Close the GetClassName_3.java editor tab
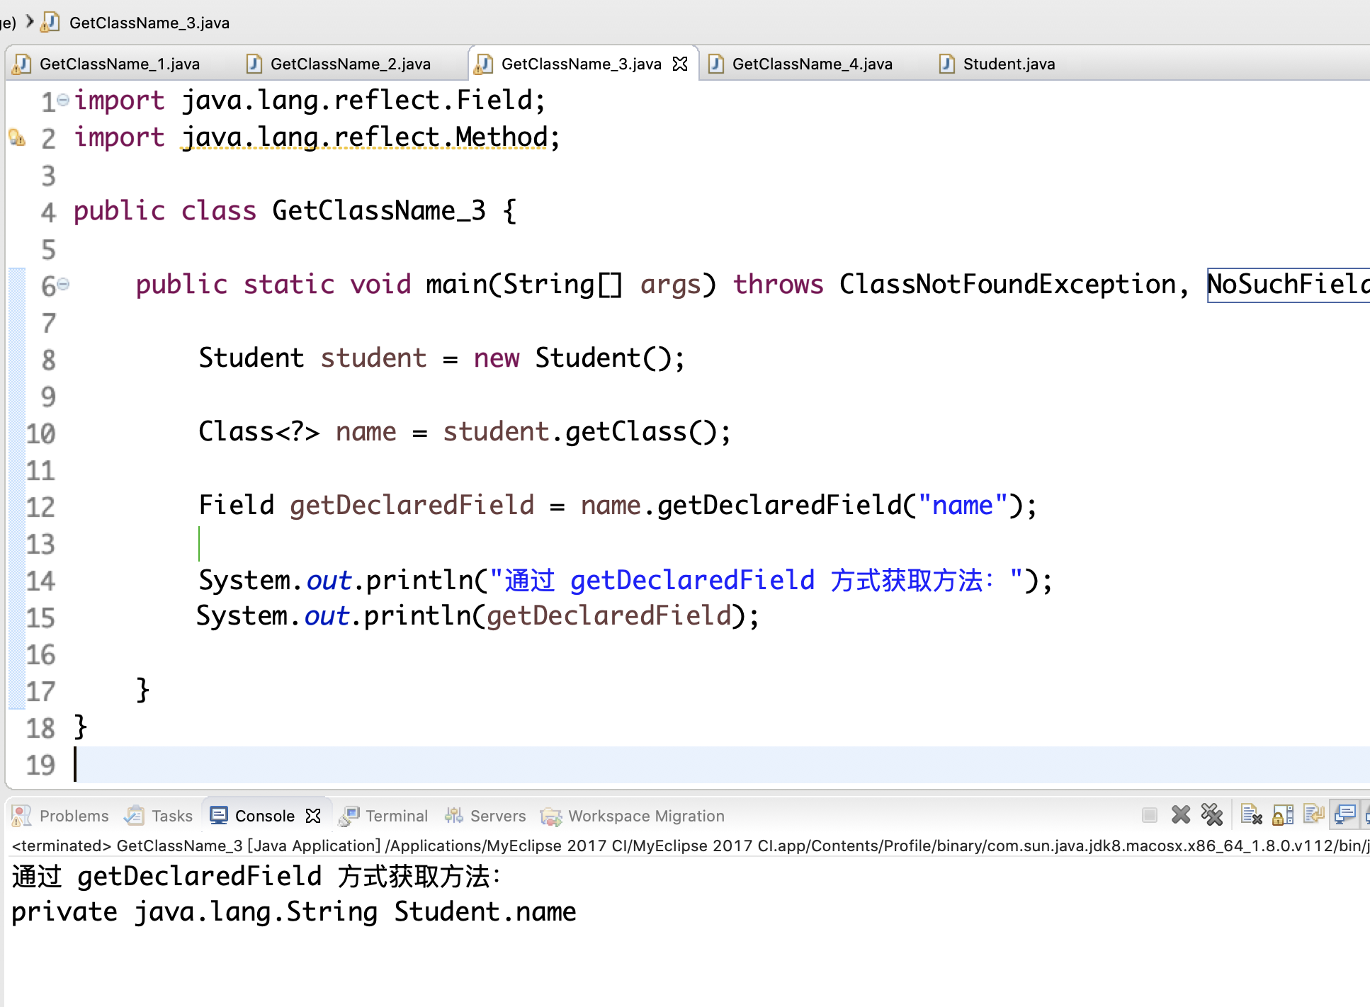The width and height of the screenshot is (1370, 1007). click(680, 64)
